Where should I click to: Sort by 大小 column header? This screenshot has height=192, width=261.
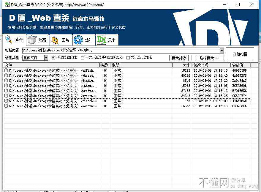click(182, 65)
